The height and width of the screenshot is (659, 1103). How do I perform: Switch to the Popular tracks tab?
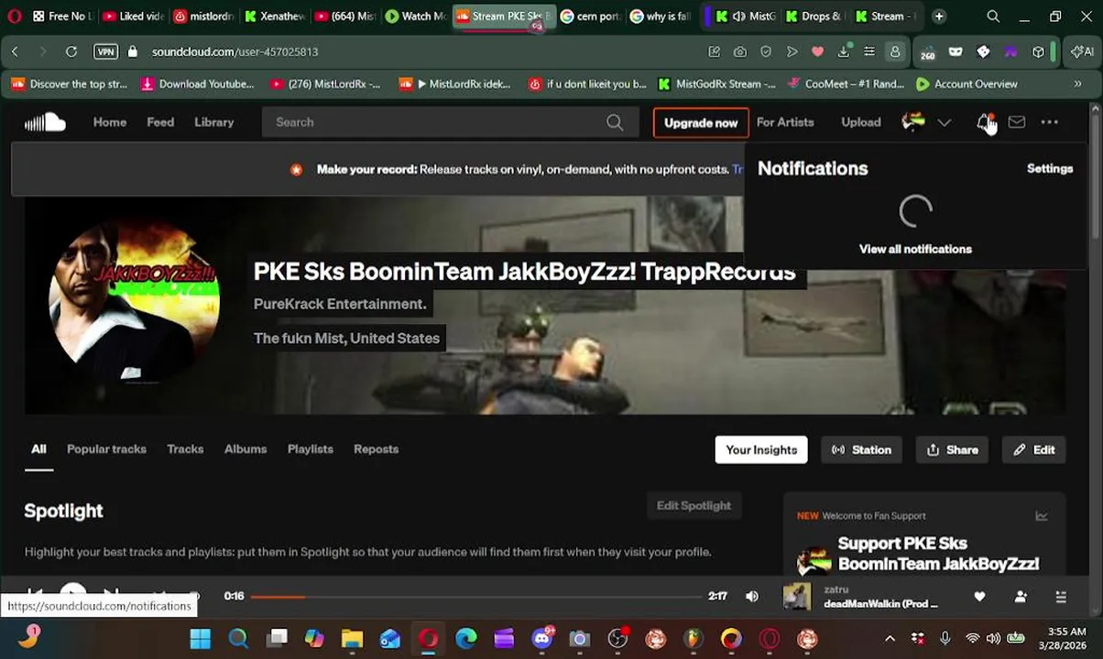point(106,449)
